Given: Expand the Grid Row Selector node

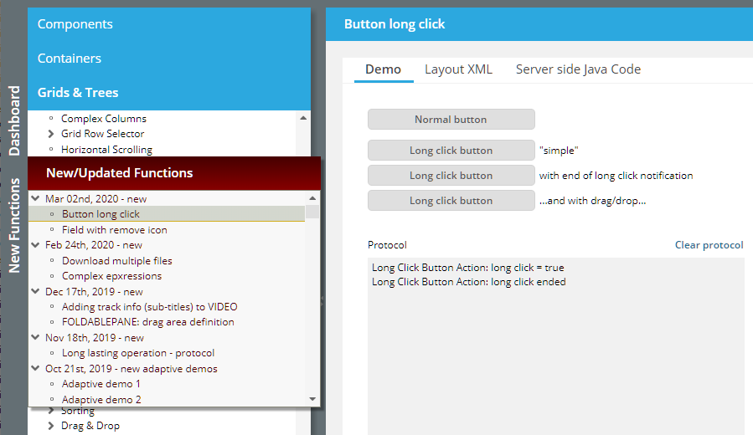Looking at the screenshot, I should click(x=51, y=134).
